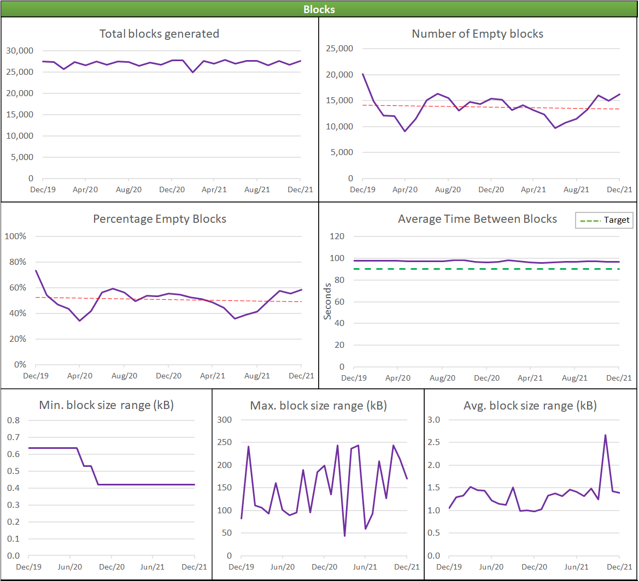The height and width of the screenshot is (581, 639).
Task: Click "300" on the Max. block size axis
Action: point(225,420)
